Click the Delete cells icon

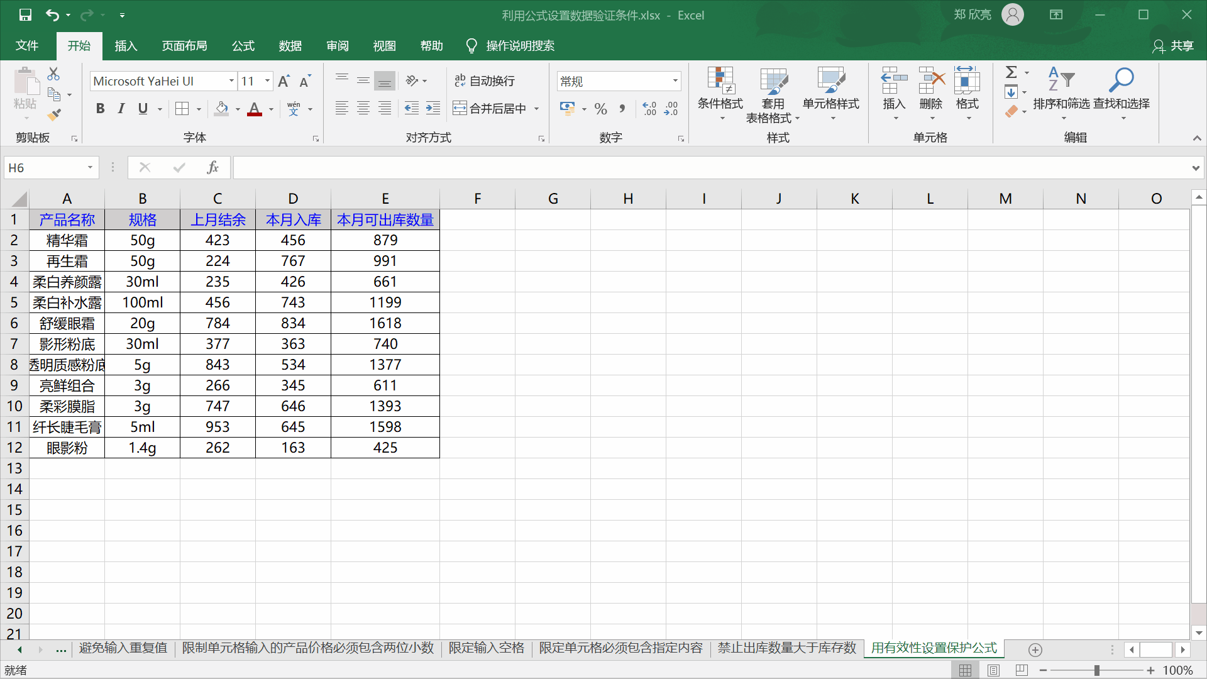pyautogui.click(x=931, y=80)
